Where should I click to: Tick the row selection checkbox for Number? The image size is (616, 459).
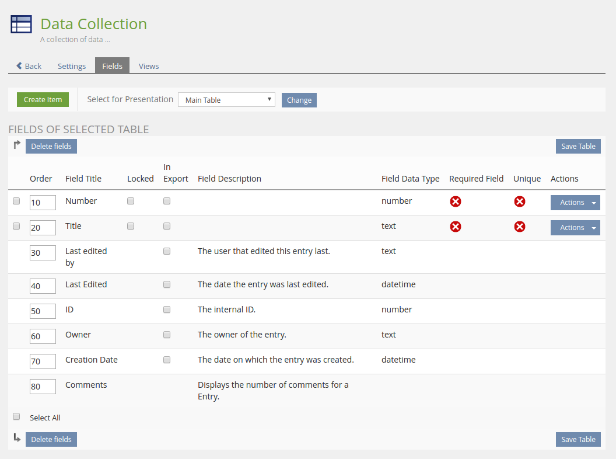click(16, 201)
